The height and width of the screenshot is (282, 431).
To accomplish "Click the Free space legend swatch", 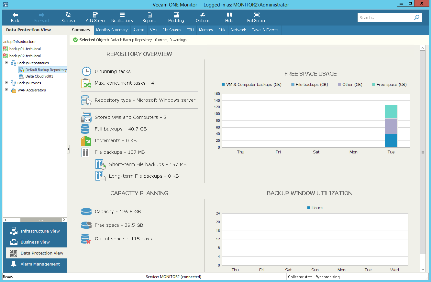I will click(x=374, y=84).
